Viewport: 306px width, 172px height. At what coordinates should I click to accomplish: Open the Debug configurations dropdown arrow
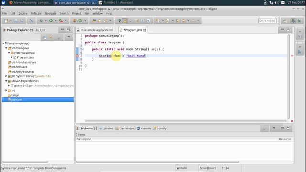click(46, 21)
